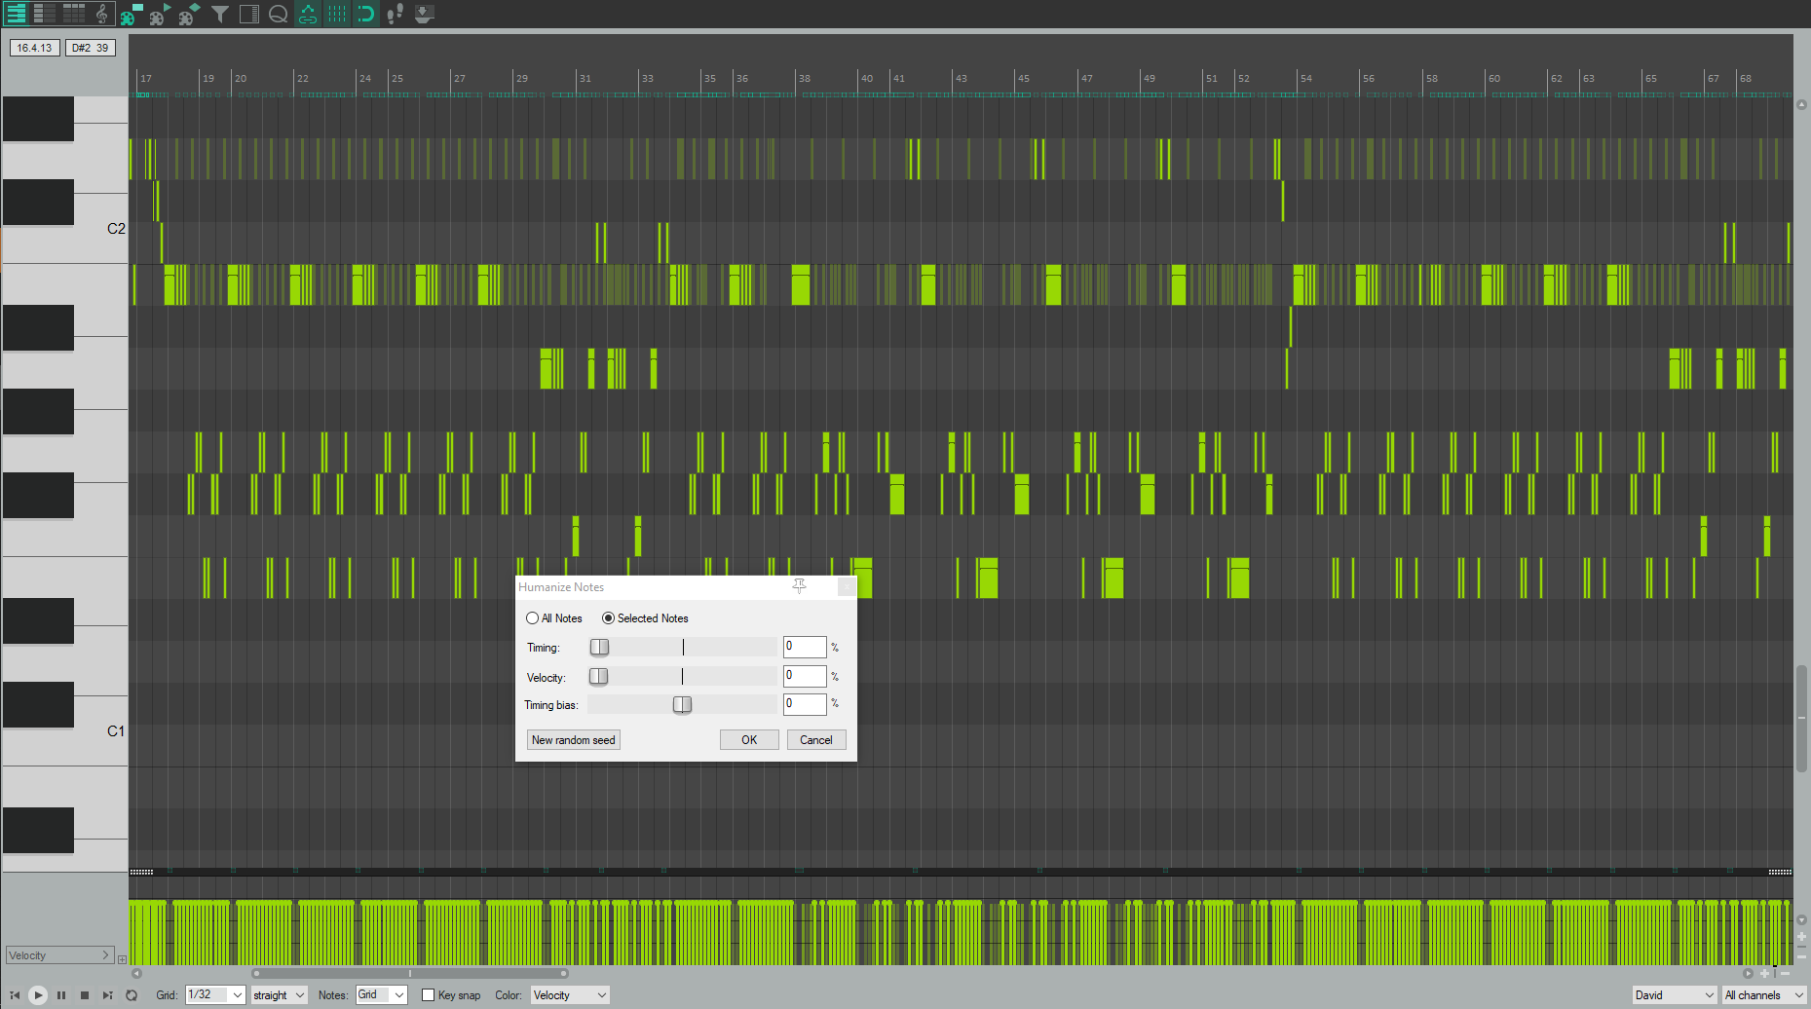This screenshot has width=1811, height=1009.
Task: Switch to event list view mode
Action: (x=74, y=14)
